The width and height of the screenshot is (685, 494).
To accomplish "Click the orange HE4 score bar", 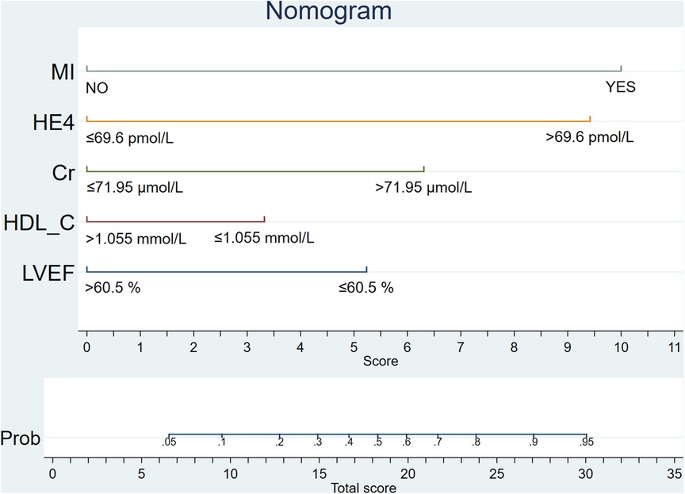I will [x=339, y=121].
